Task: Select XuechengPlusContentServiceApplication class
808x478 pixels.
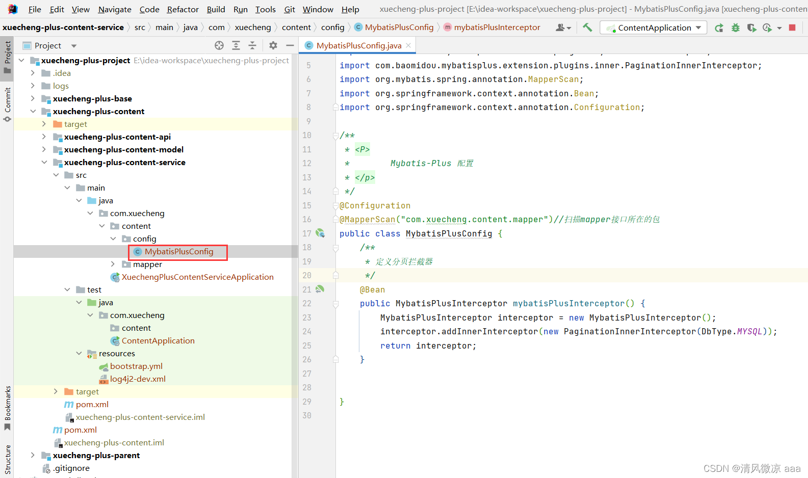Action: tap(197, 277)
